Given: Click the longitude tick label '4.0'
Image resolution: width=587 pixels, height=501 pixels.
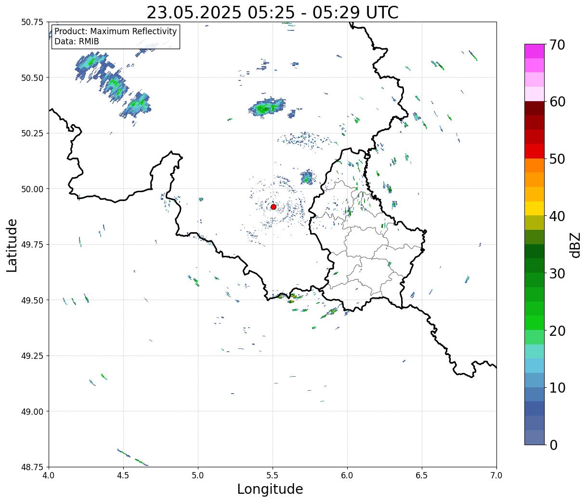Looking at the screenshot, I should [x=49, y=475].
